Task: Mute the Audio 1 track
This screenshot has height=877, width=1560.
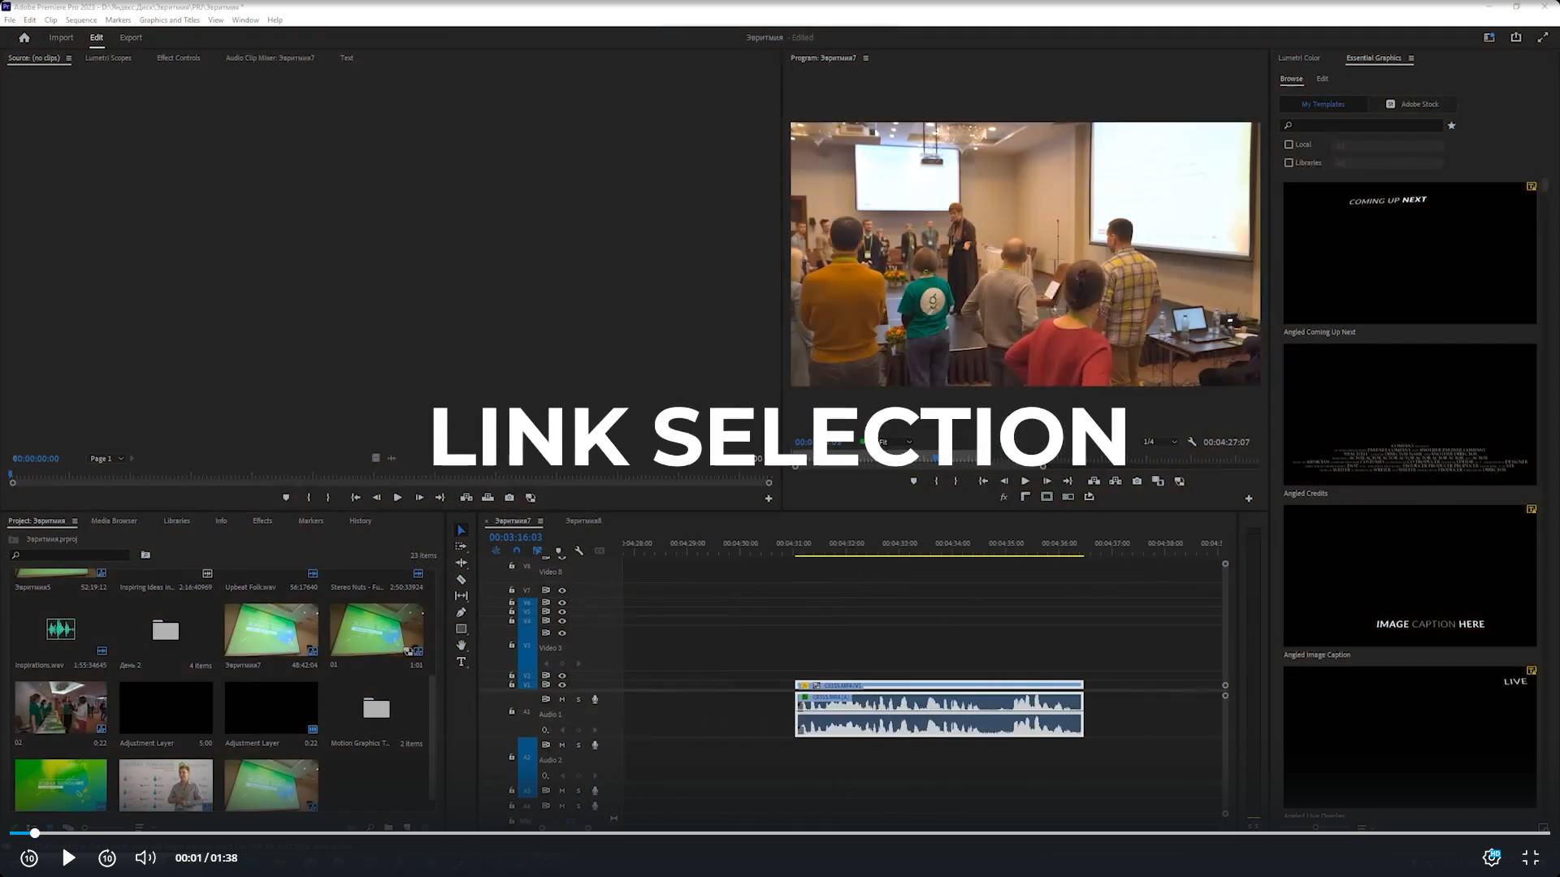Action: tap(561, 699)
